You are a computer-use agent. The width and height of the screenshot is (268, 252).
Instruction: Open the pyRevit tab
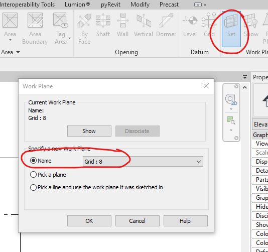click(110, 5)
